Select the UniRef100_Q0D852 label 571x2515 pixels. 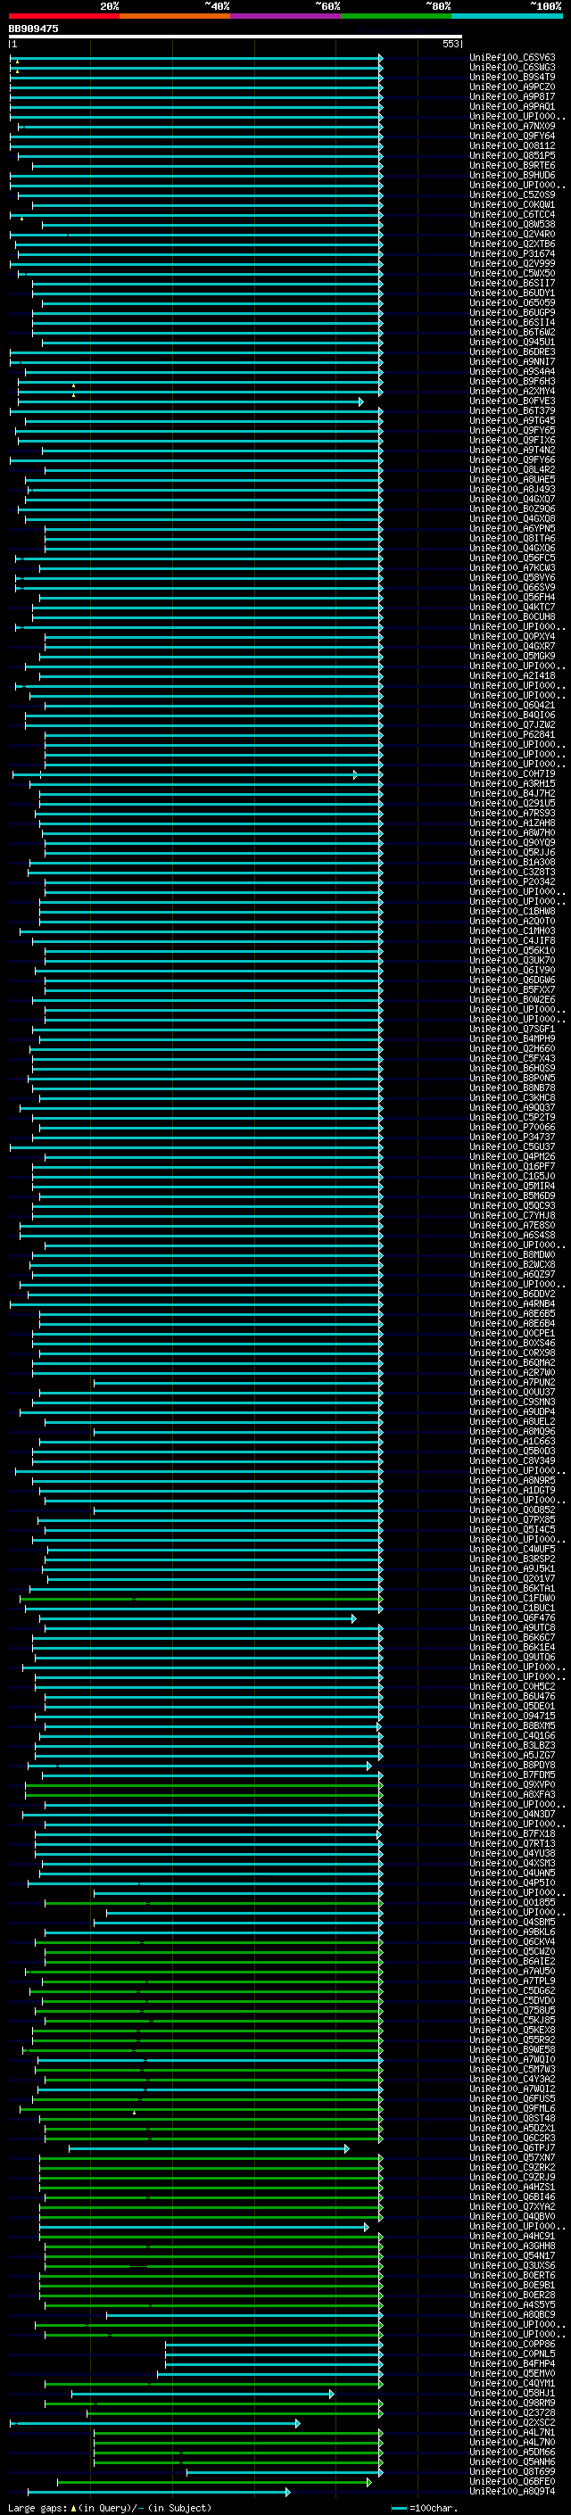tap(512, 1510)
